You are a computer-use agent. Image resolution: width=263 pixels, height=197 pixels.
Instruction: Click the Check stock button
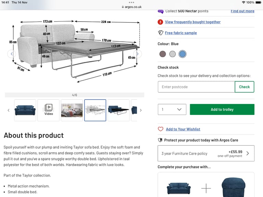point(245,87)
